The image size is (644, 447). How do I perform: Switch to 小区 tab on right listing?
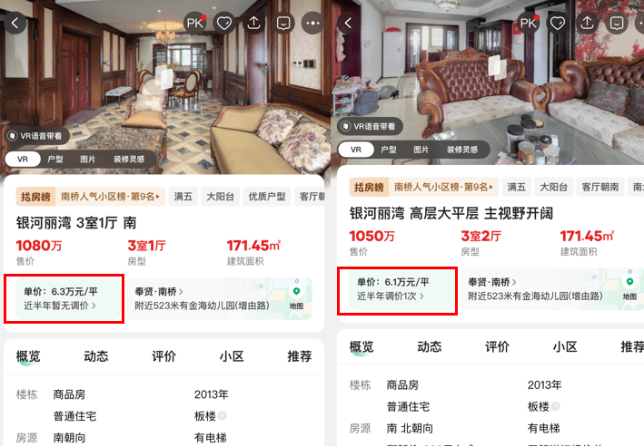pyautogui.click(x=565, y=346)
